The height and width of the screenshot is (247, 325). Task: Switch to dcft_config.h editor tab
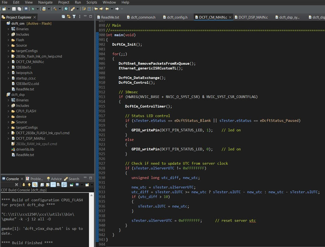(175, 17)
